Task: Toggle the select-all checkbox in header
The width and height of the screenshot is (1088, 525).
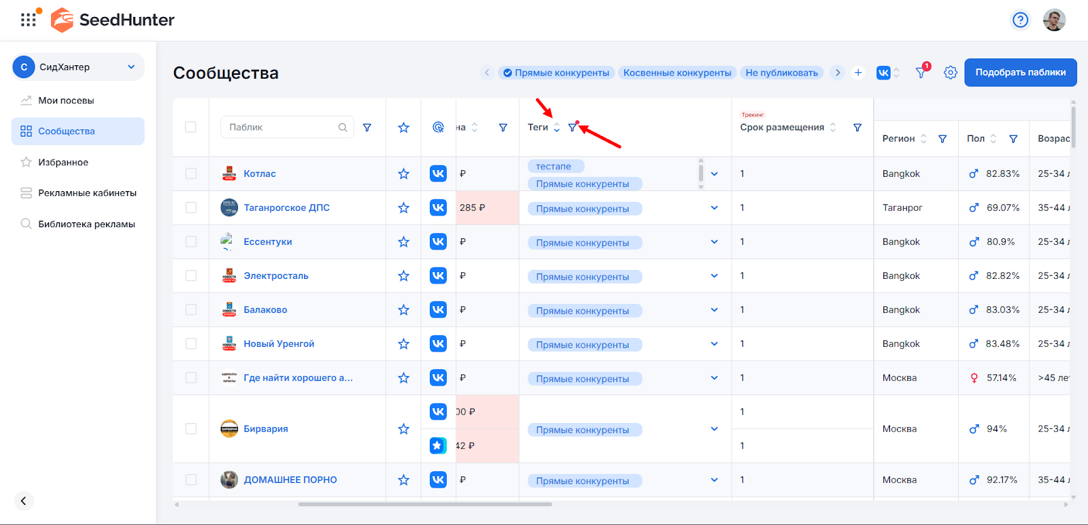Action: click(x=190, y=127)
